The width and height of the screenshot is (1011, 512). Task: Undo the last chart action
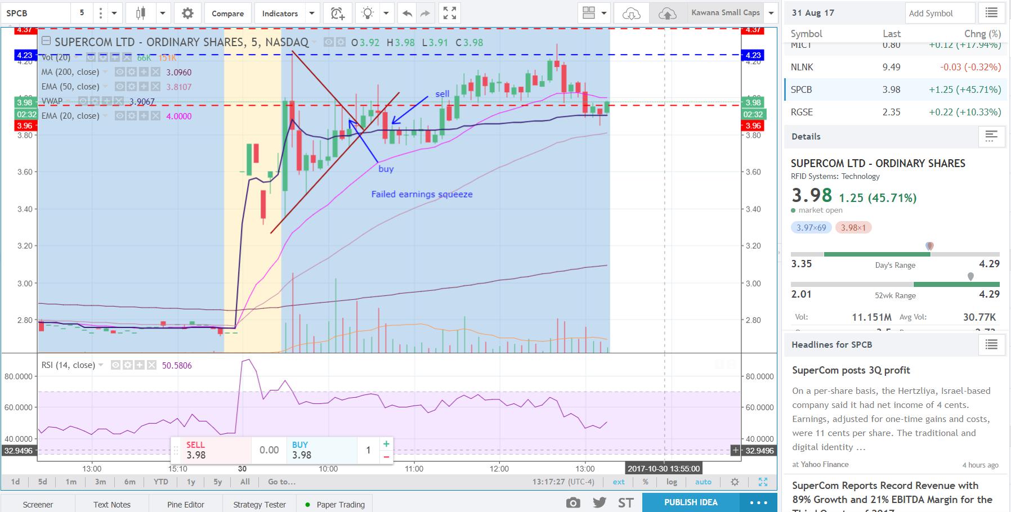[408, 13]
